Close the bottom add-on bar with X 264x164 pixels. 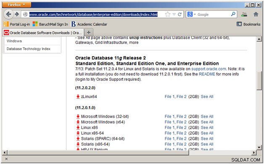[x=6, y=159]
